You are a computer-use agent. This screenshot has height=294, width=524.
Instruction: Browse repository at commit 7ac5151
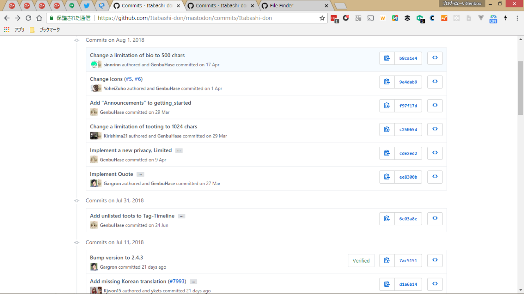[435, 260]
